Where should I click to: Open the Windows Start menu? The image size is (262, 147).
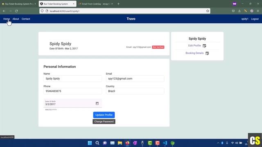pyautogui.click(x=90, y=143)
